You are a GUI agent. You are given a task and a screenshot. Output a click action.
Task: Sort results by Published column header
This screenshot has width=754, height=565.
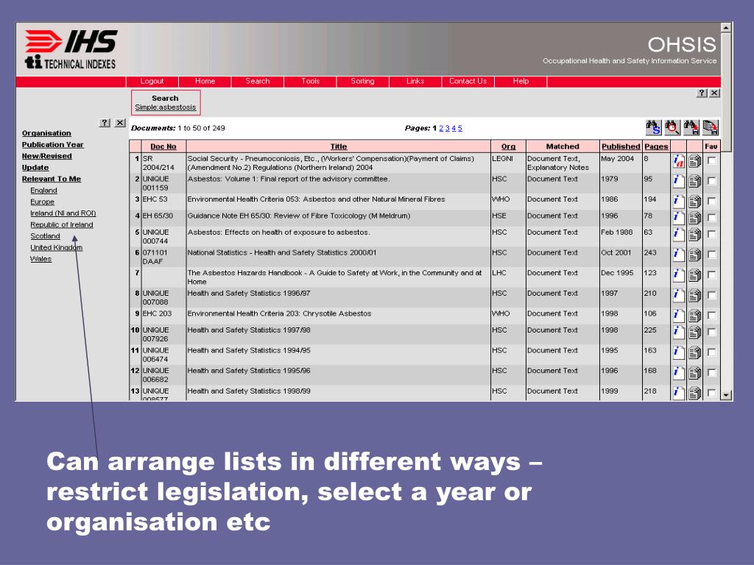pos(621,146)
